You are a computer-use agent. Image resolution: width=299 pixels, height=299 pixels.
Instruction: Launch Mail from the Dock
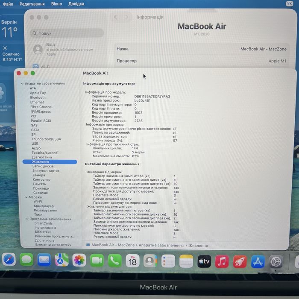[x=44, y=260]
